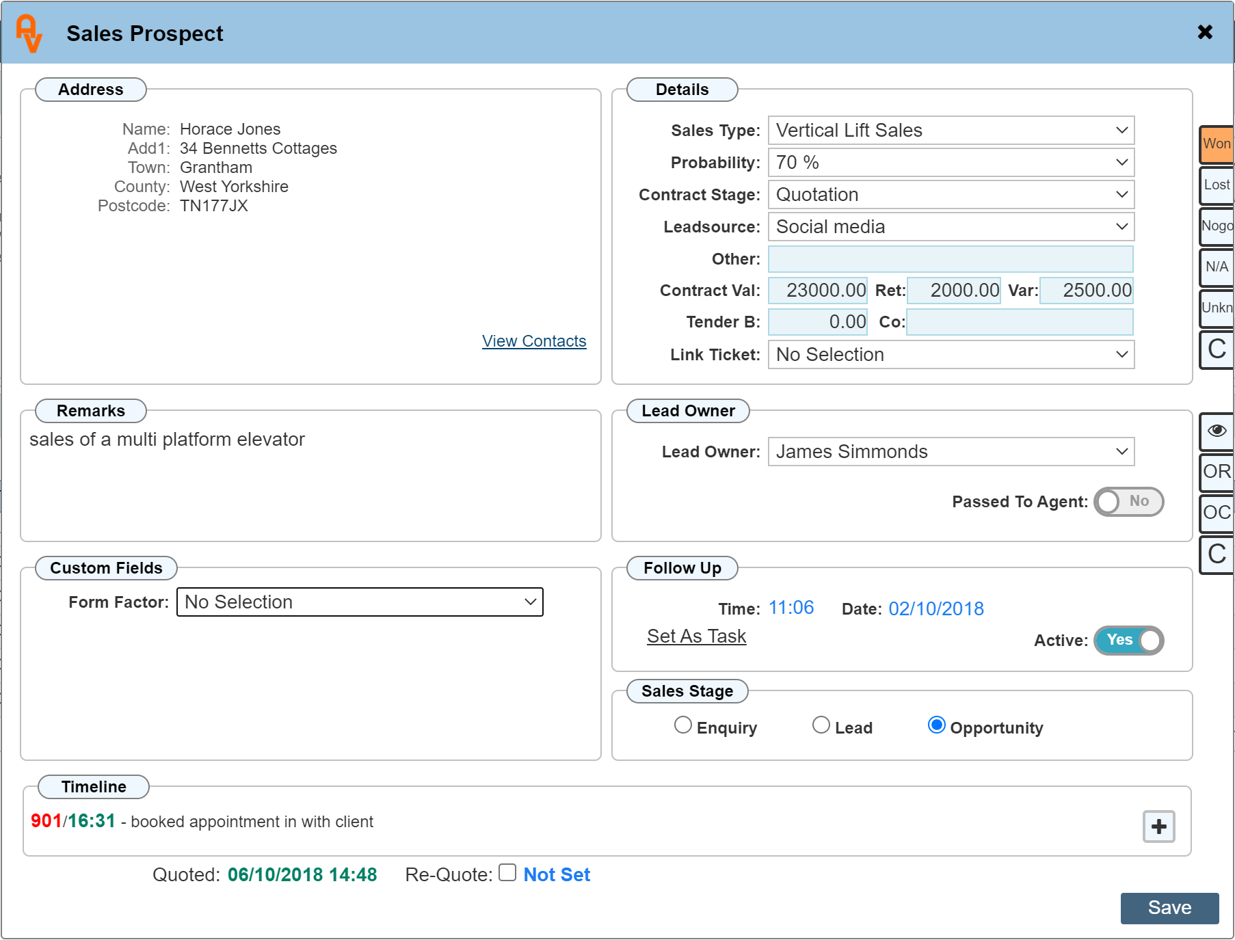Image resolution: width=1235 pixels, height=940 pixels.
Task: Open the Contract Stage dropdown
Action: click(951, 194)
